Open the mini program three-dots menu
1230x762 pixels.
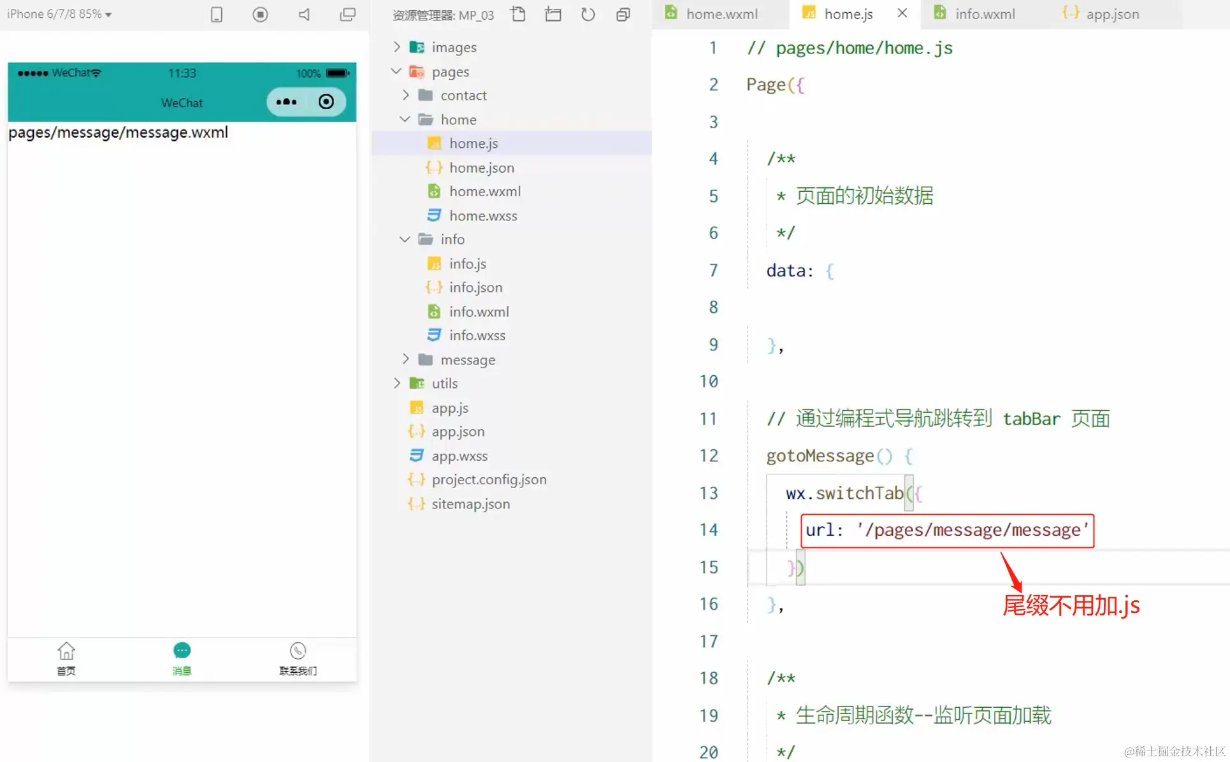click(x=286, y=102)
